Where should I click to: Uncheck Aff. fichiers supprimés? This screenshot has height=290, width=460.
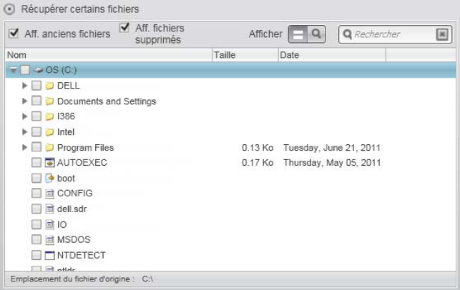coord(124,29)
